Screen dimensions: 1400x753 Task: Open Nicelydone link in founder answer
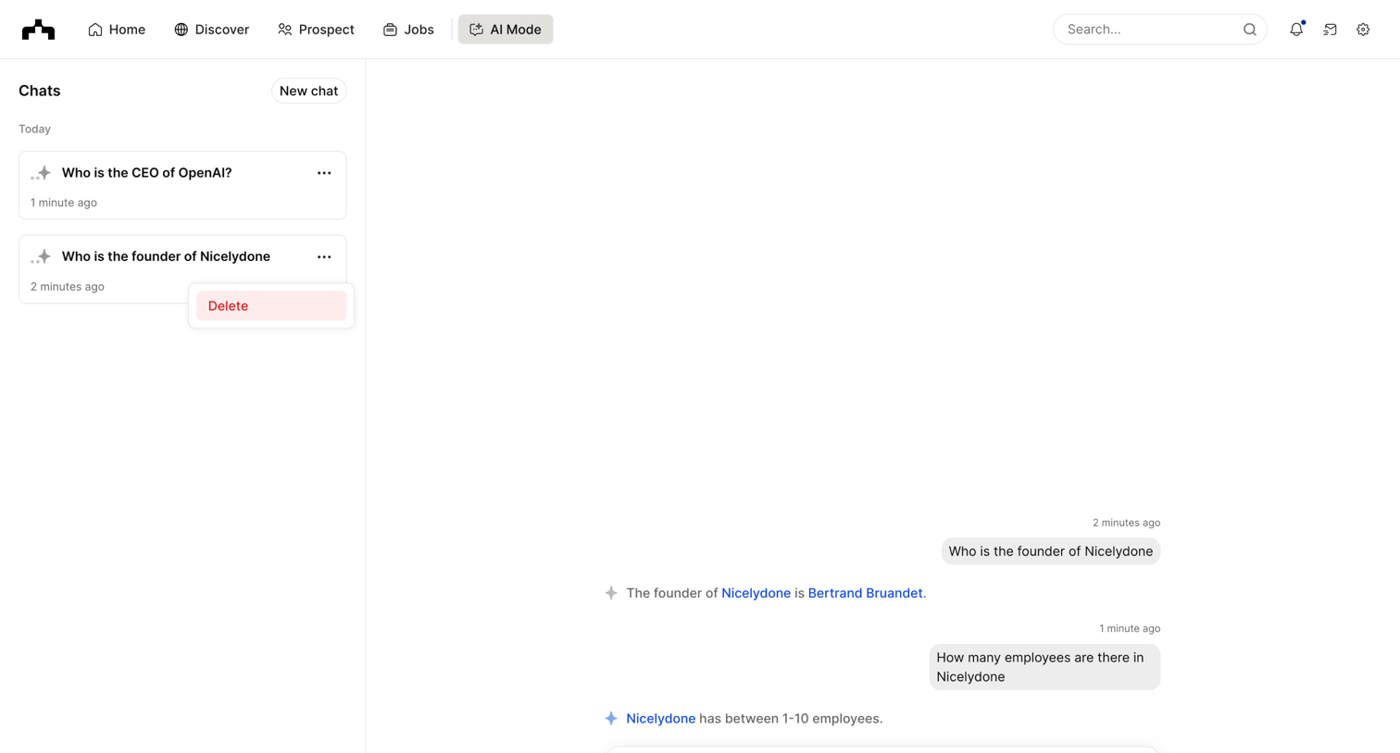(x=756, y=593)
